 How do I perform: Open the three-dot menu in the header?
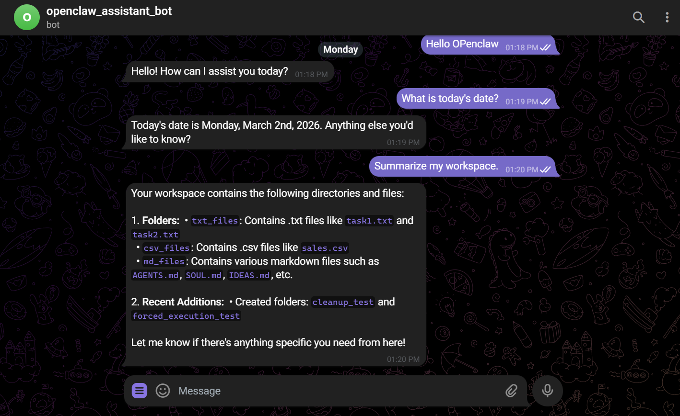click(x=667, y=17)
